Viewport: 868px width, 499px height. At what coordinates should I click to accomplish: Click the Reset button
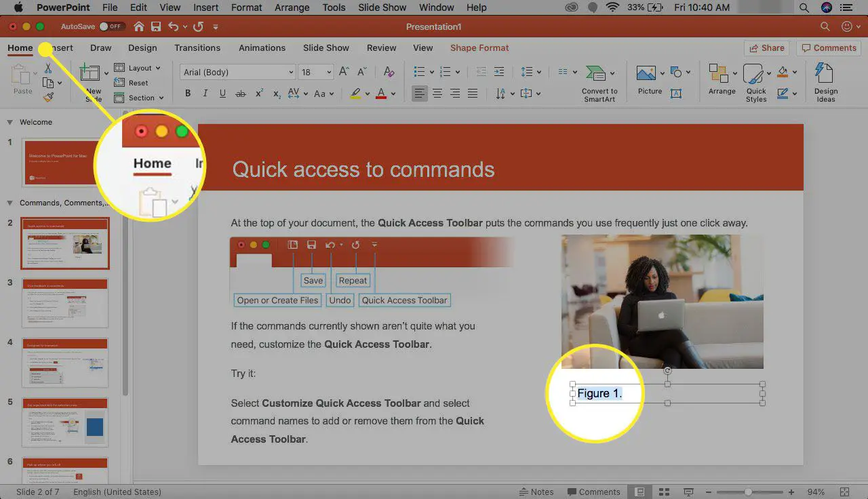pos(132,83)
